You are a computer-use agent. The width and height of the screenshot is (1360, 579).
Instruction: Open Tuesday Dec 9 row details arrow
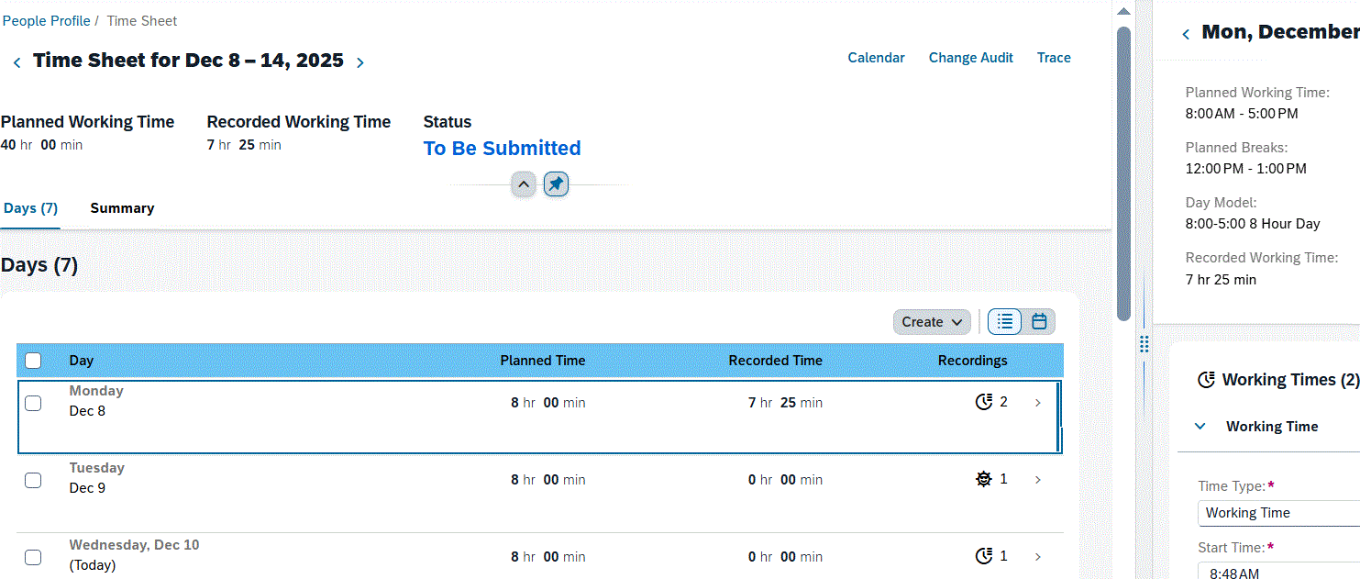(1037, 480)
